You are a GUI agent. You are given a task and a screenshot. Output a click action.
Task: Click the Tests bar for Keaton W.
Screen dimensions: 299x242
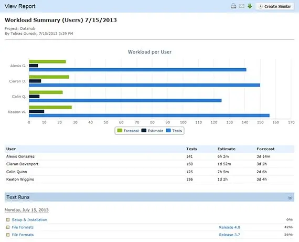(x=149, y=115)
